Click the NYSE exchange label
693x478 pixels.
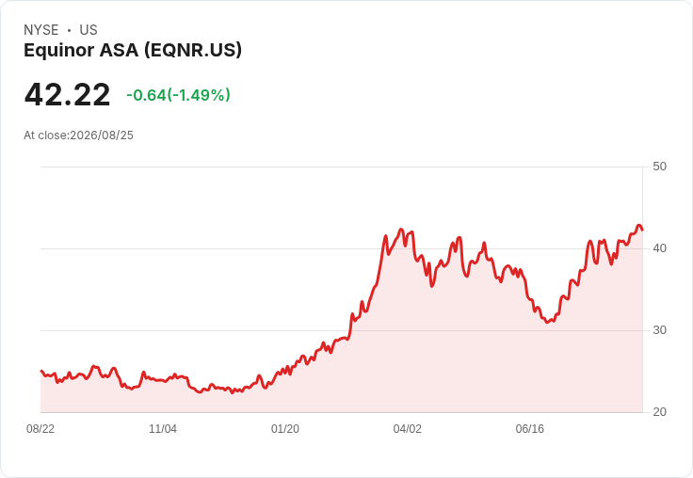(x=41, y=30)
